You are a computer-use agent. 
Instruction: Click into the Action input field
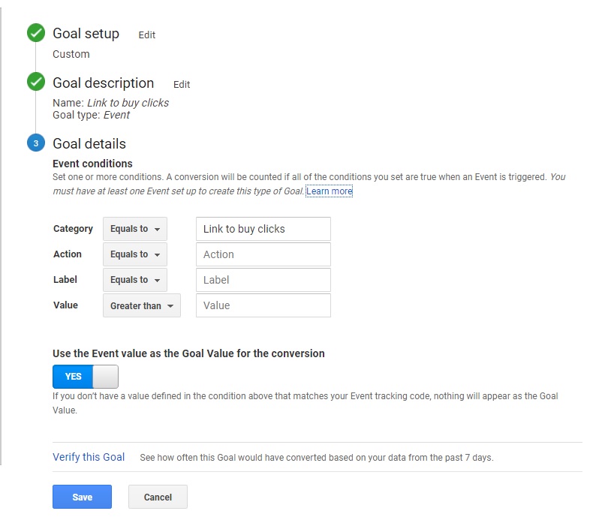(263, 254)
